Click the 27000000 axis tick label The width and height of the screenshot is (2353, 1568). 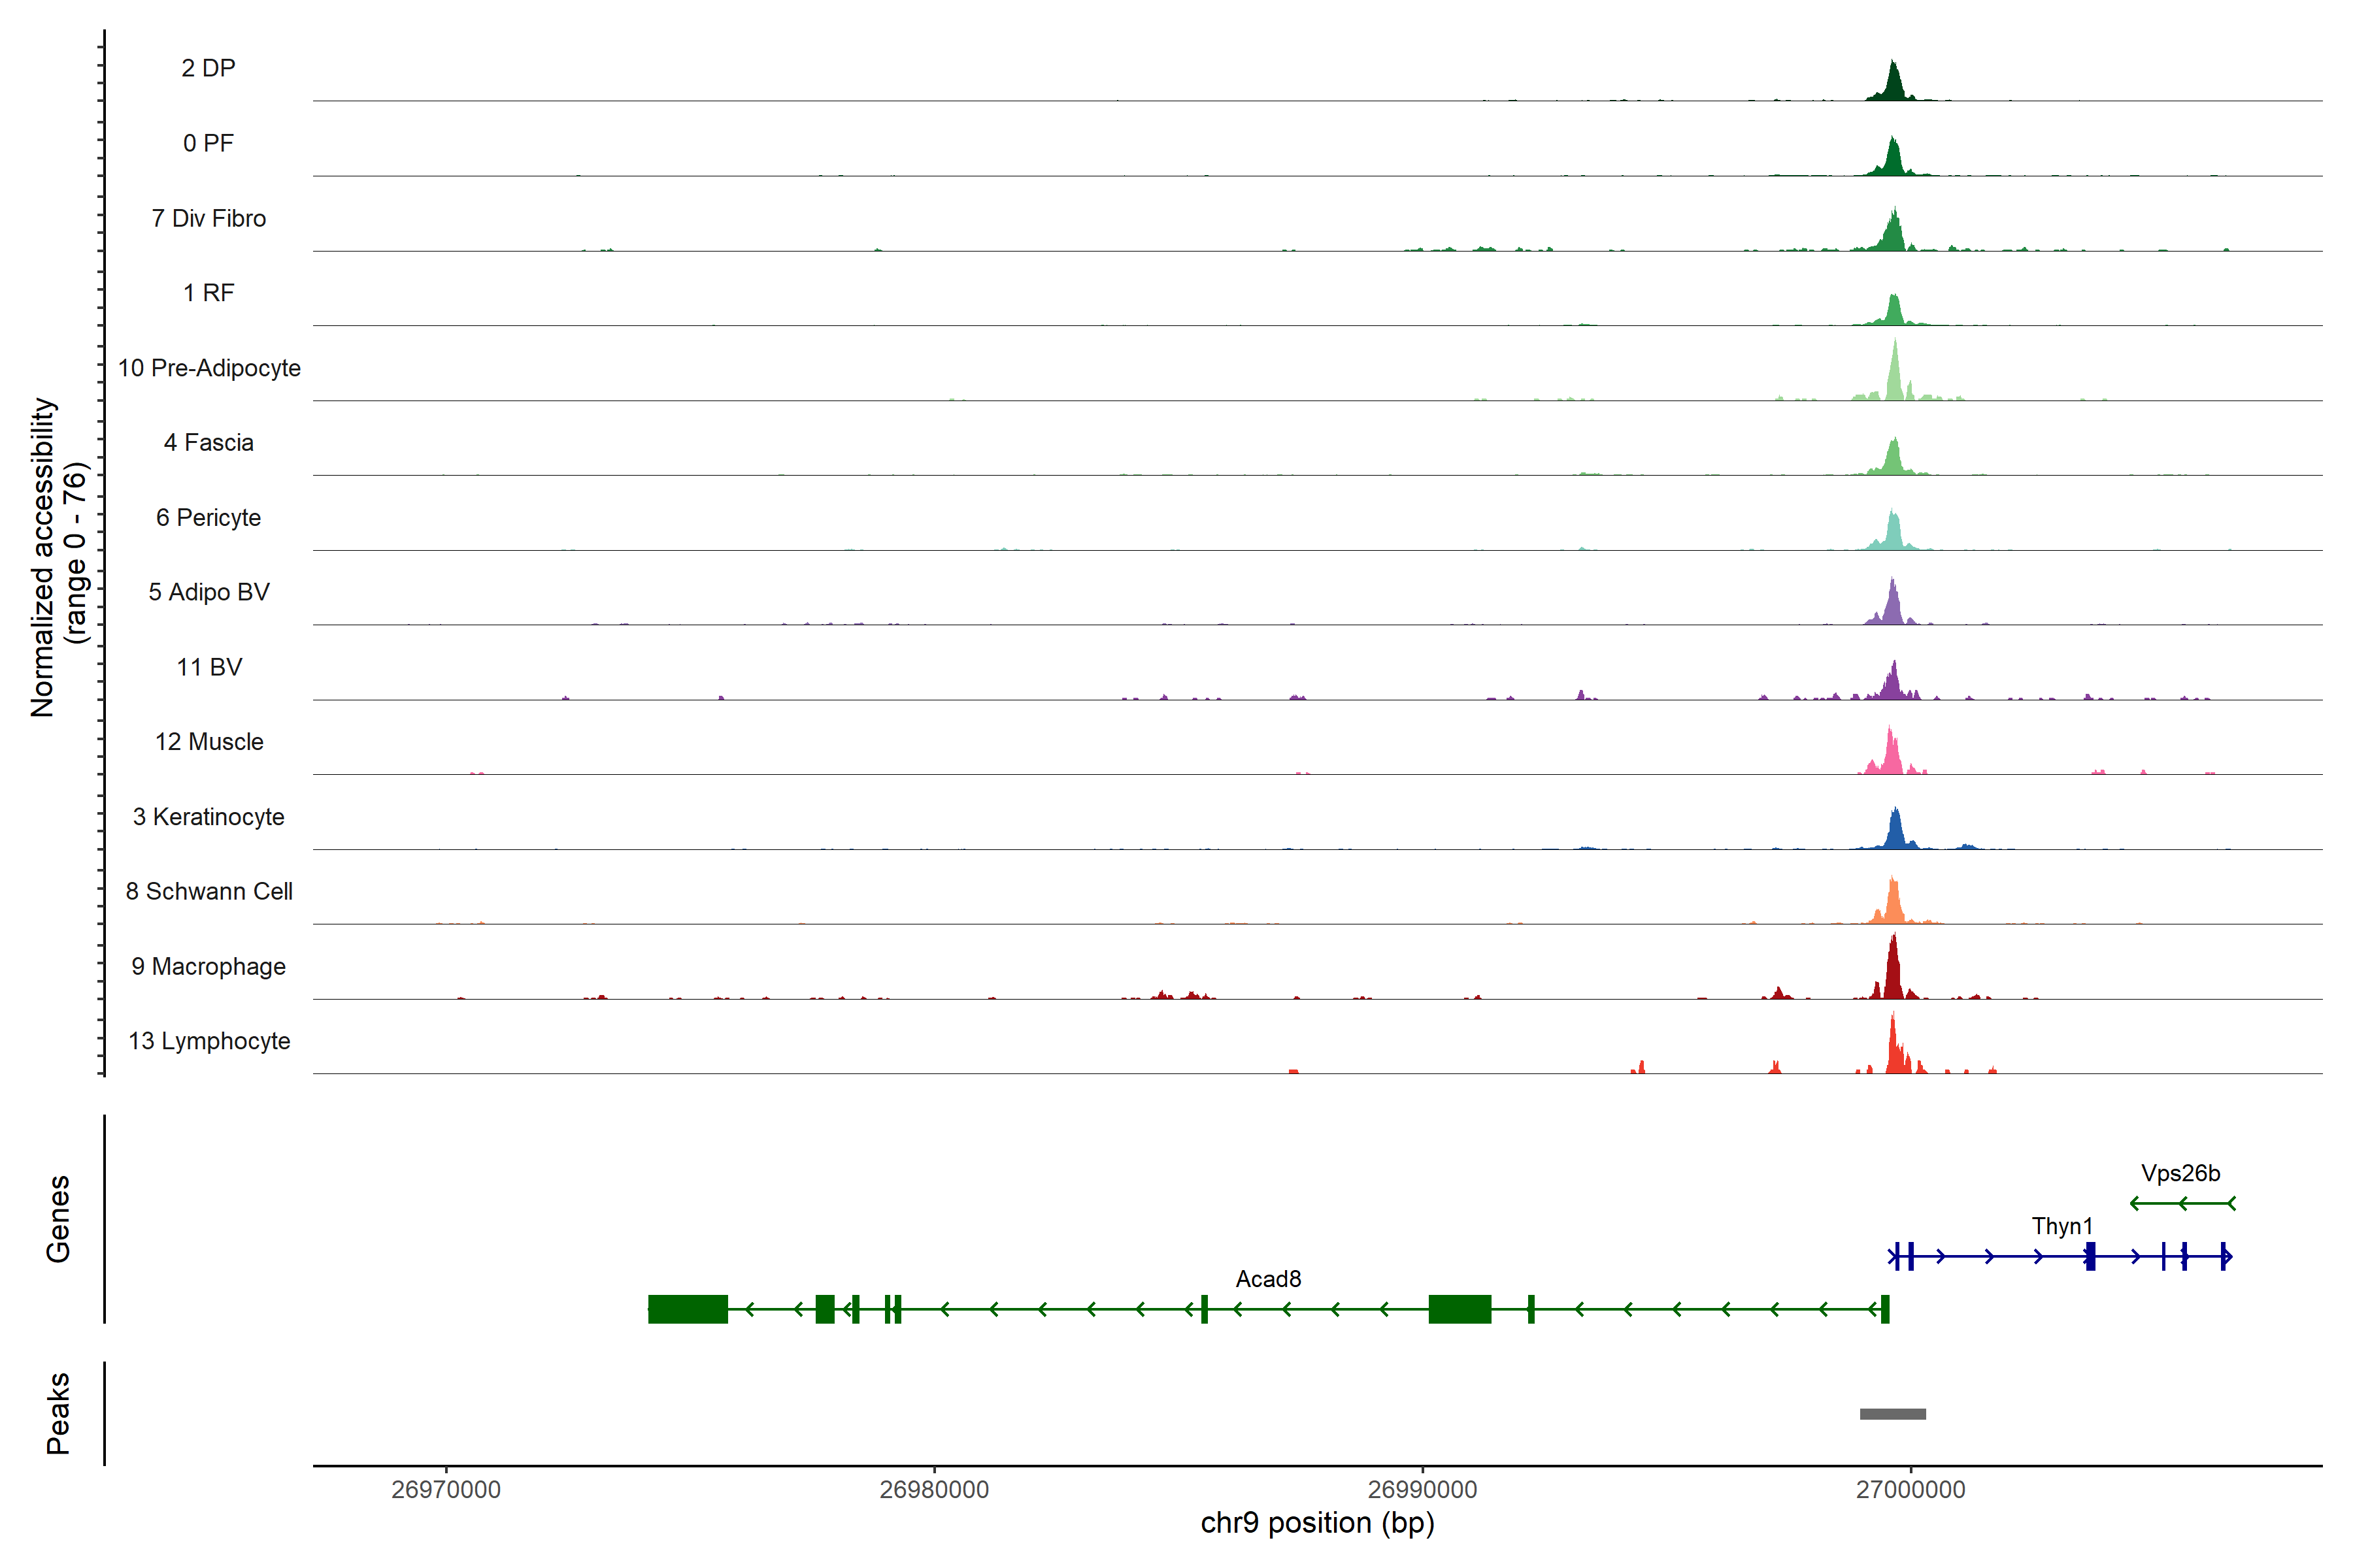(1910, 1489)
